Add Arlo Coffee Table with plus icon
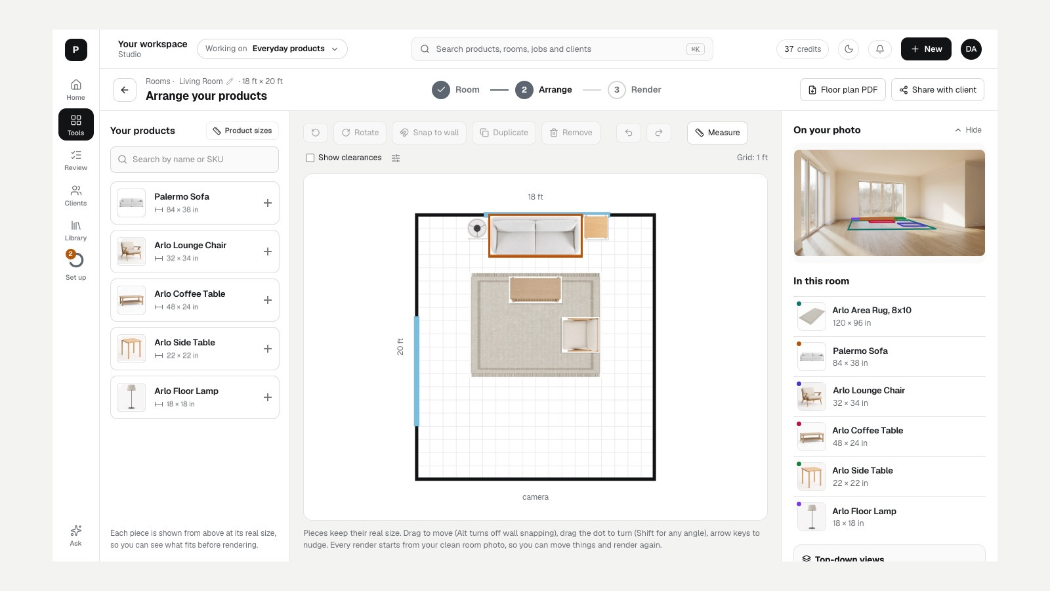The image size is (1050, 591). click(268, 300)
